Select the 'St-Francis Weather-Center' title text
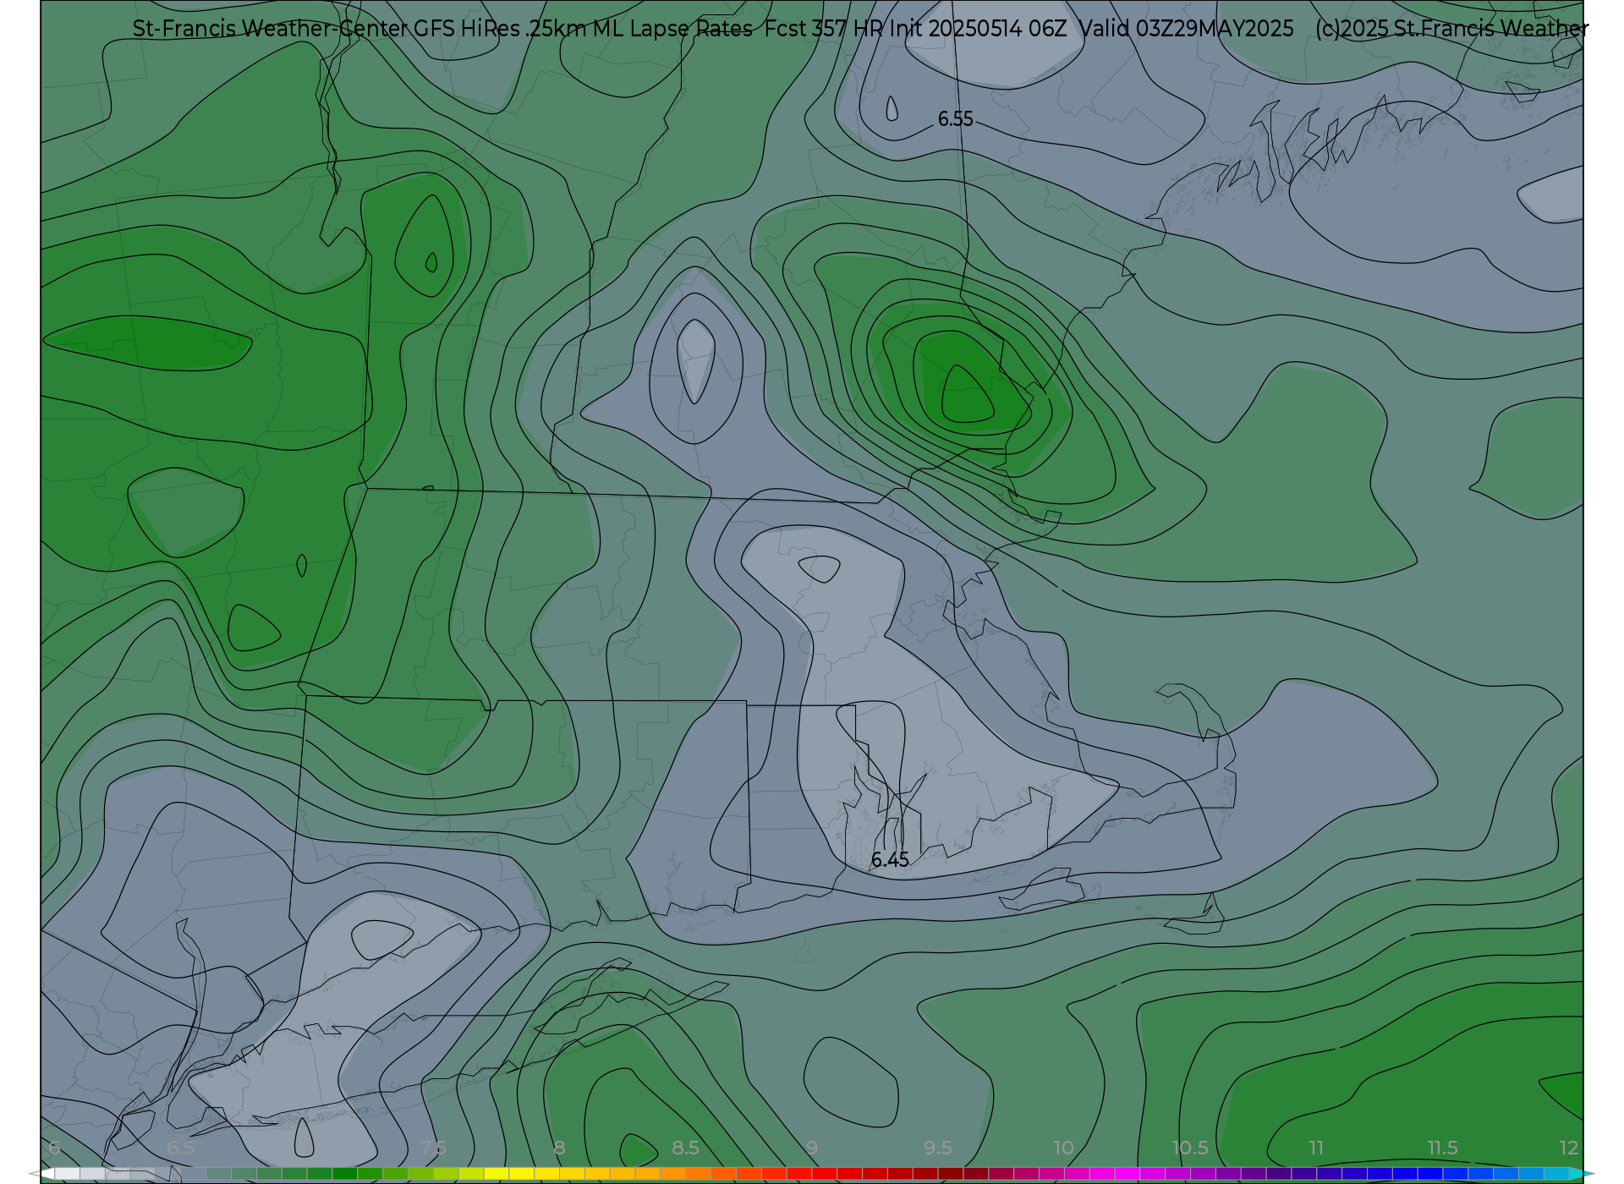Screen dimensions: 1624x1184 click(x=271, y=29)
